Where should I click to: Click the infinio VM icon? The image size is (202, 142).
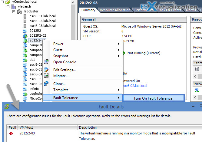point(25,89)
